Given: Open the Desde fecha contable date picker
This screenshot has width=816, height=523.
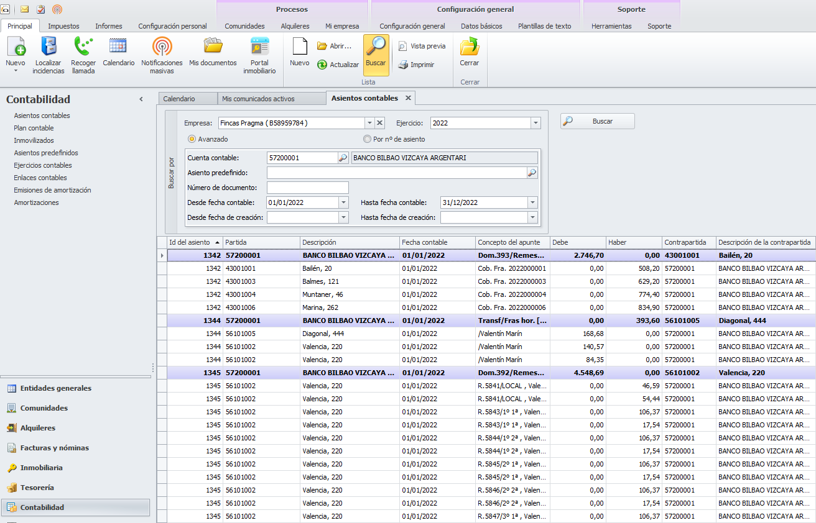Looking at the screenshot, I should click(344, 202).
